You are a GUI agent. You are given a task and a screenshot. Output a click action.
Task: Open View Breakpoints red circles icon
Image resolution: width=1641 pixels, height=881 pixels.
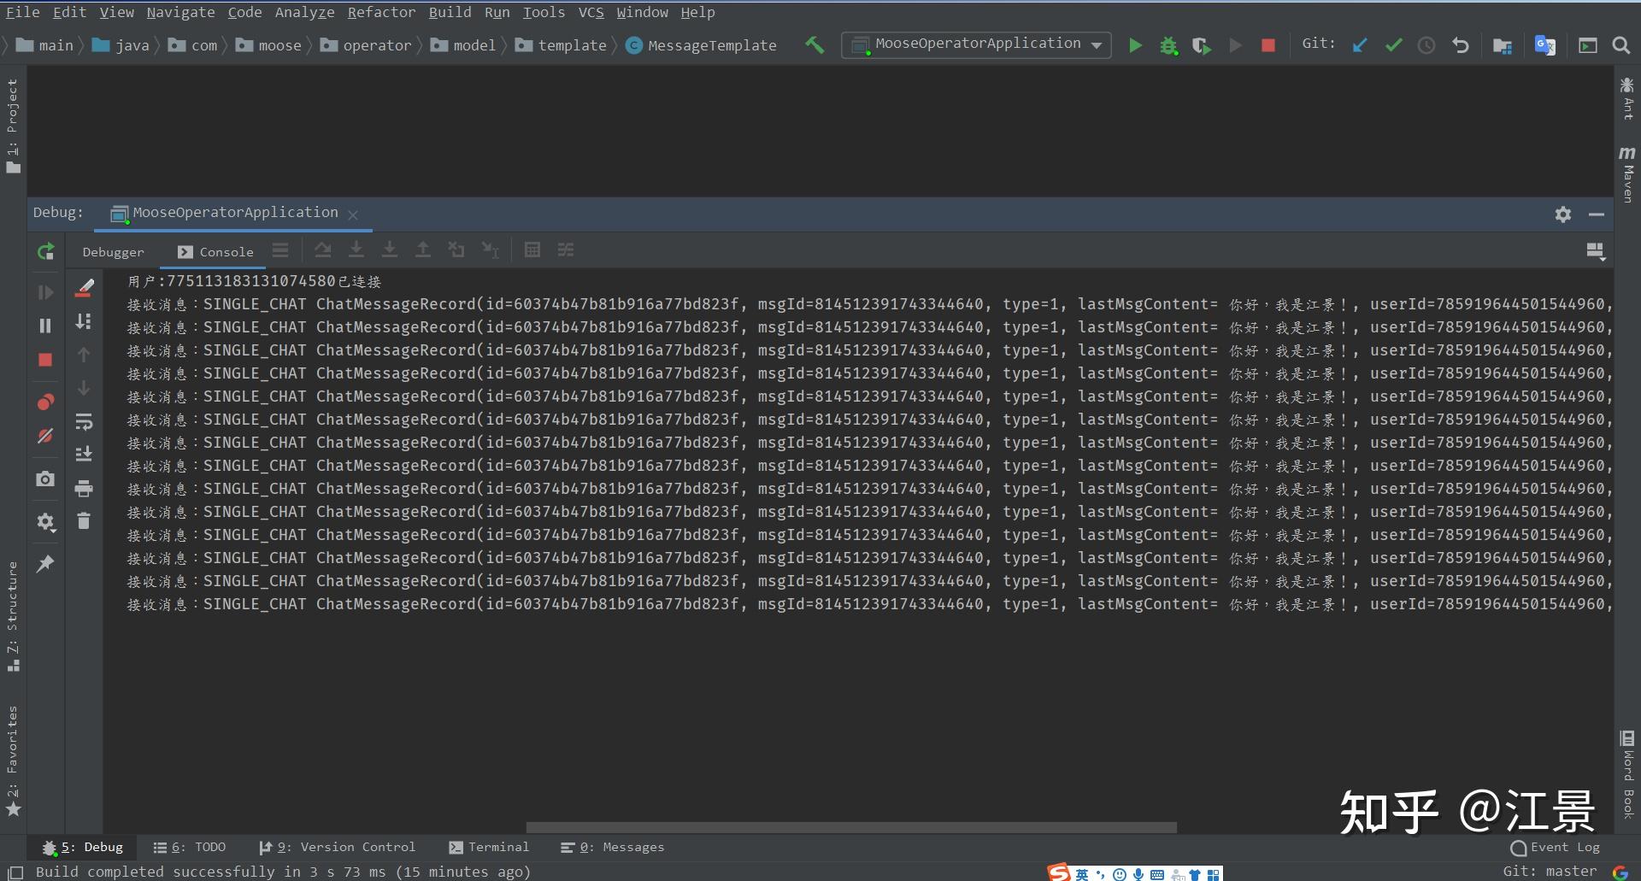pos(45,402)
